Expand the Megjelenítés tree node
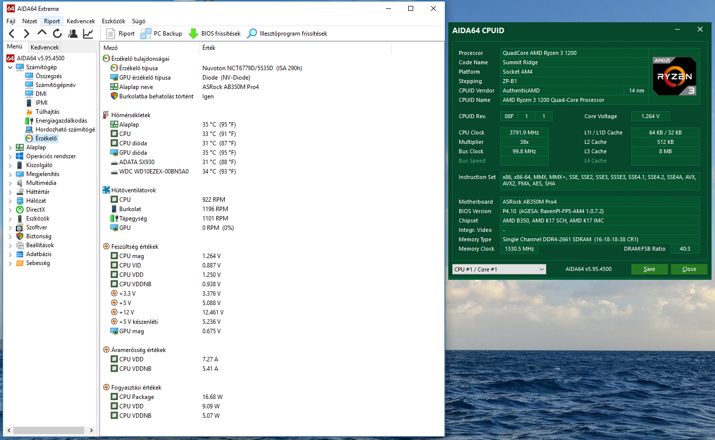Screen dimensions: 715x440 pyautogui.click(x=10, y=174)
